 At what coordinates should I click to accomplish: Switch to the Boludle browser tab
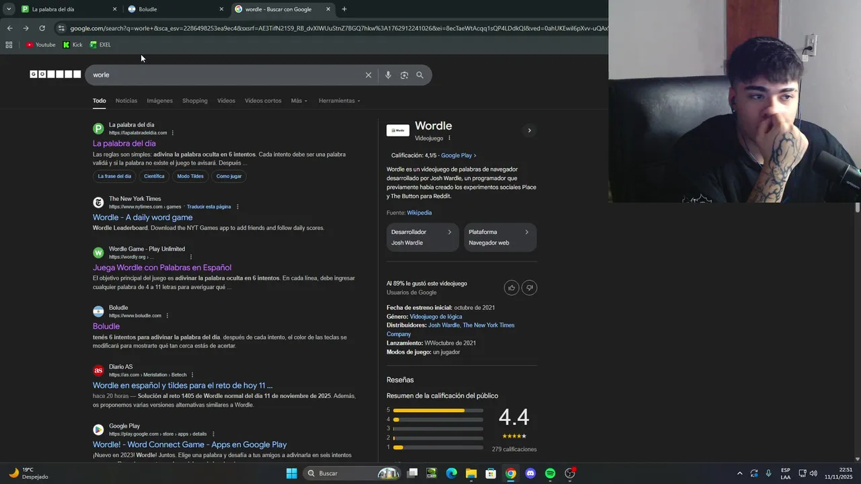(x=175, y=9)
